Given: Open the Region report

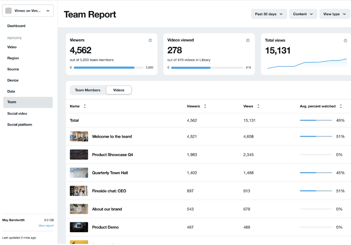Looking at the screenshot, I should pos(13,58).
